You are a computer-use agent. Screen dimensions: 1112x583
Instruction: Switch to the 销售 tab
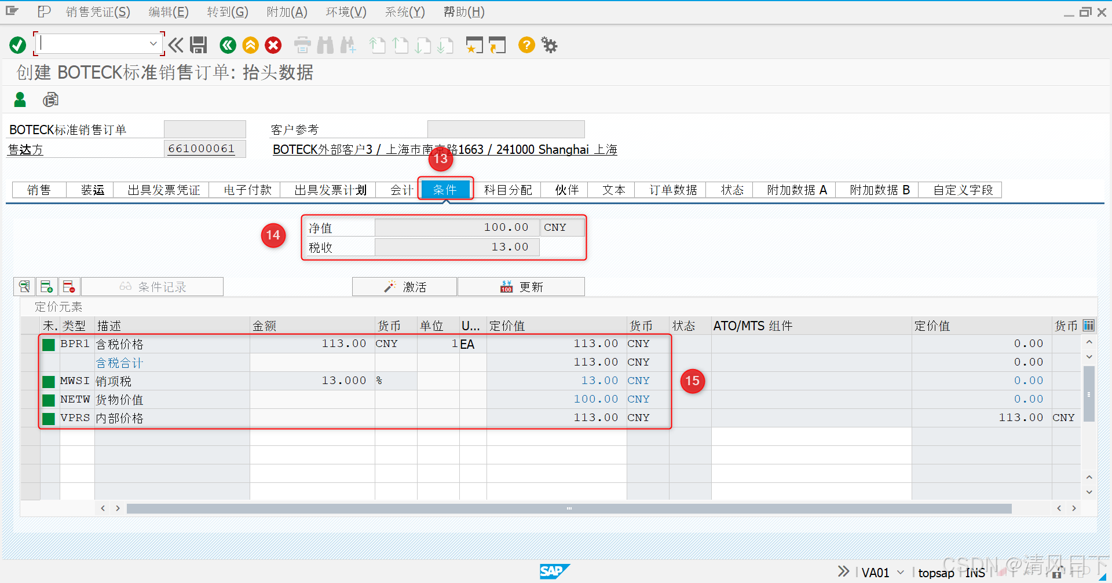click(39, 190)
